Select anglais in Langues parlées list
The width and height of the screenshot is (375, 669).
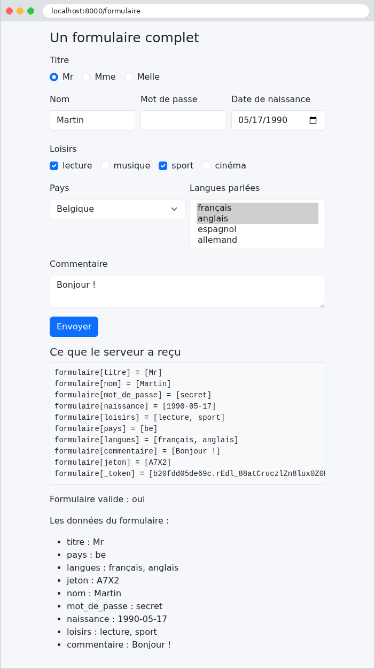pos(257,219)
